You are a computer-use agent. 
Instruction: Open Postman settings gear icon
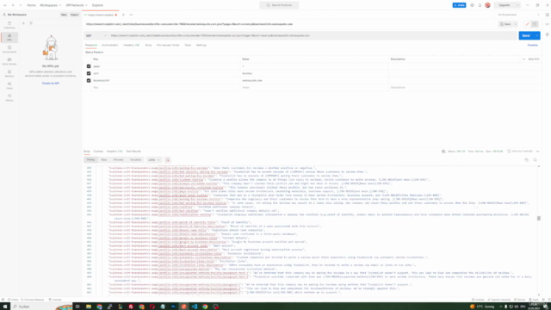point(472,5)
